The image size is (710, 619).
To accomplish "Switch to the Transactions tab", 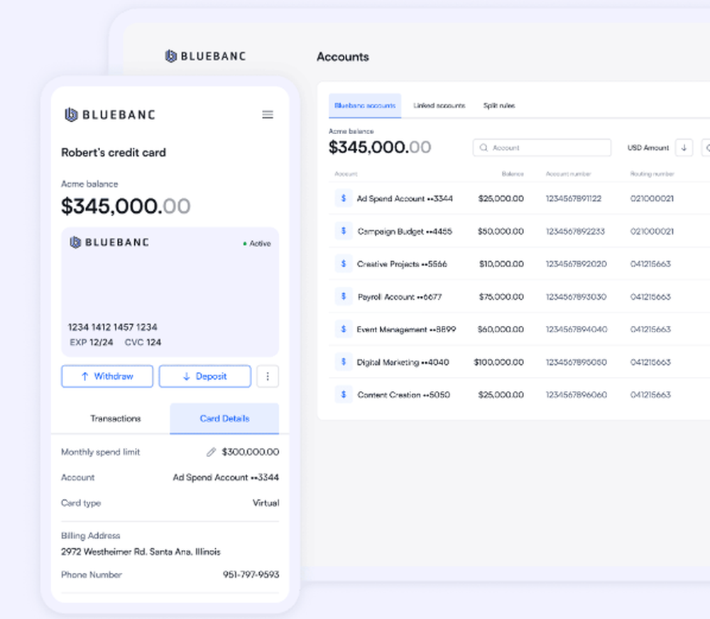I will (x=116, y=418).
